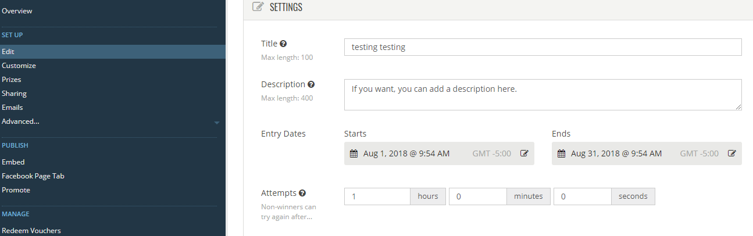This screenshot has width=753, height=236.
Task: Click the Description help question-mark icon
Action: click(x=311, y=84)
